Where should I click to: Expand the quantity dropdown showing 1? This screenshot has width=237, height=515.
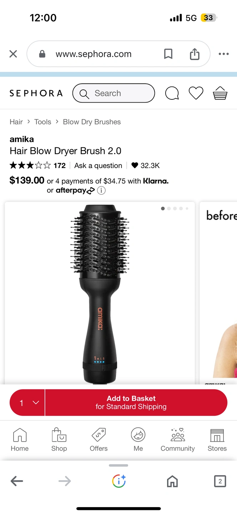pos(27,403)
